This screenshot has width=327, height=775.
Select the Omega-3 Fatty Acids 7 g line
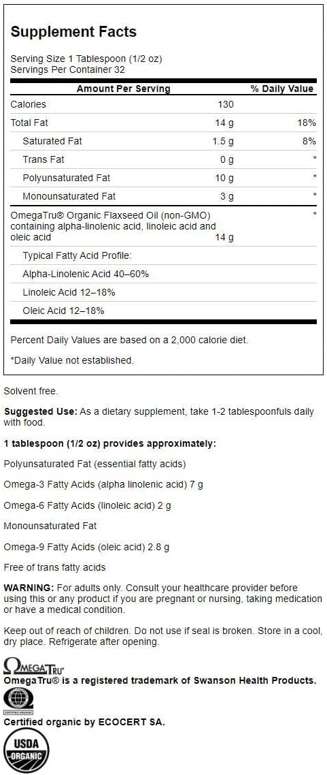(x=103, y=485)
